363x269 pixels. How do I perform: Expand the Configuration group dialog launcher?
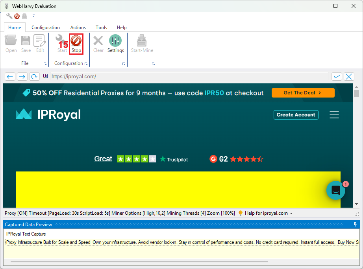86,64
